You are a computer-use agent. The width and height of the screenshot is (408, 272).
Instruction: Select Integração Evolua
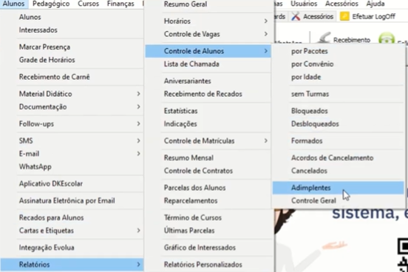47,248
